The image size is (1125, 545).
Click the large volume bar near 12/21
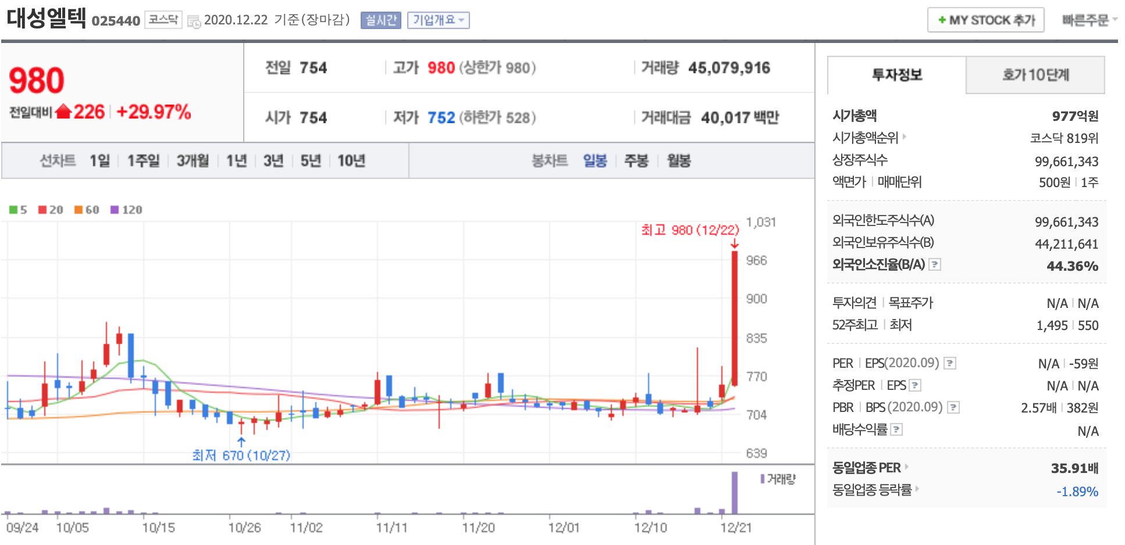(x=735, y=493)
